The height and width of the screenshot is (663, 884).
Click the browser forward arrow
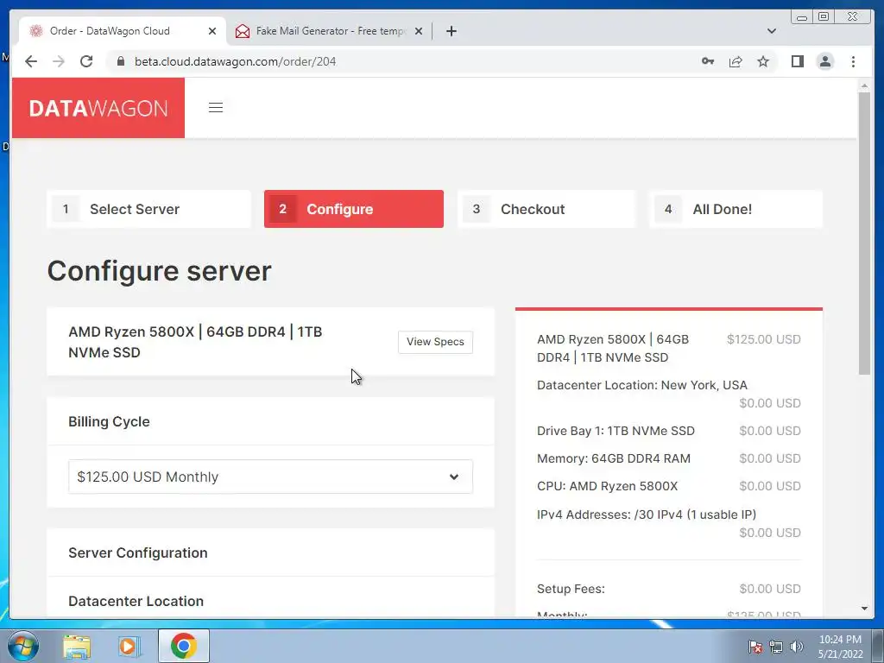coord(59,61)
